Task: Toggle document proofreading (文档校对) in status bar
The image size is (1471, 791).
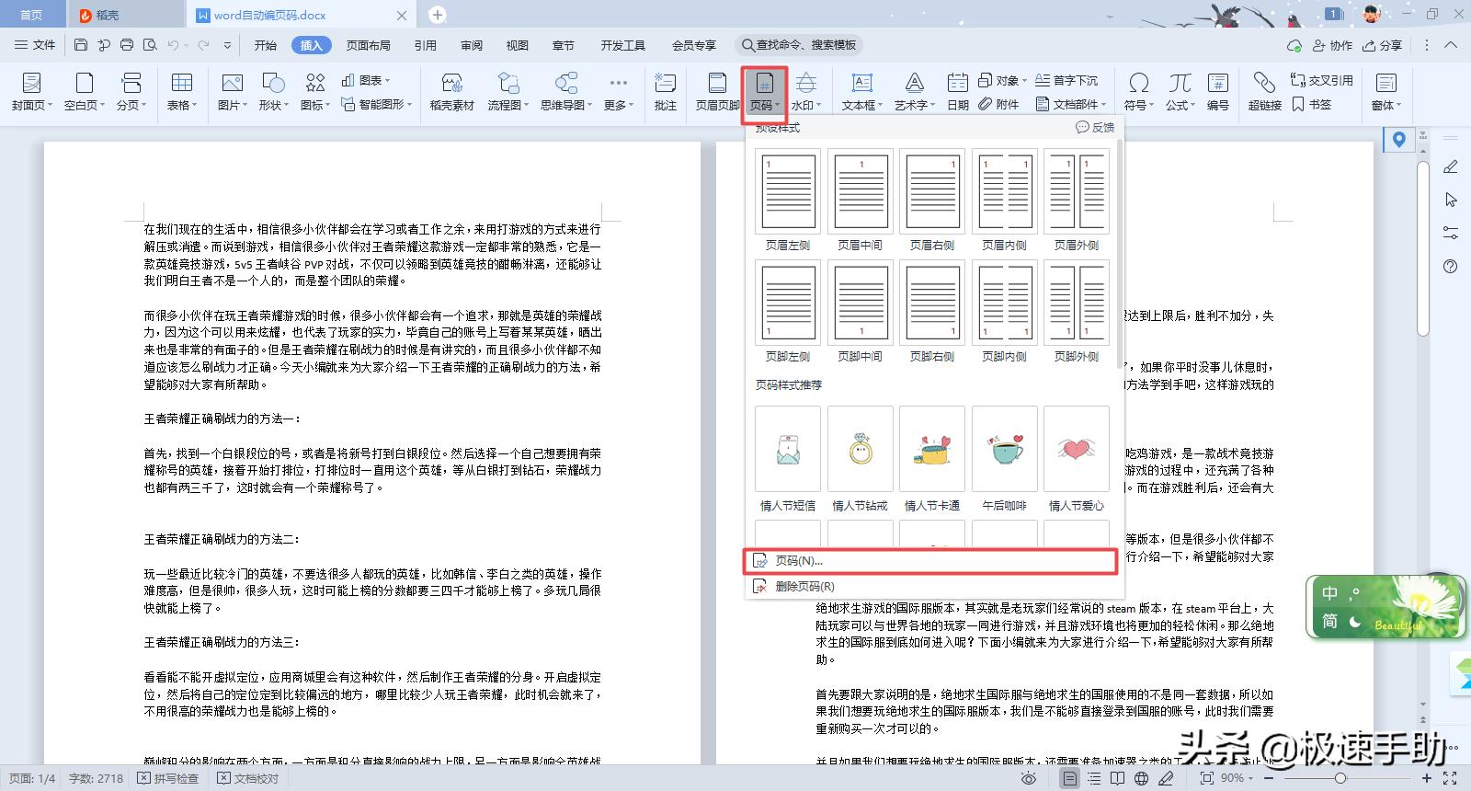Action: click(248, 778)
